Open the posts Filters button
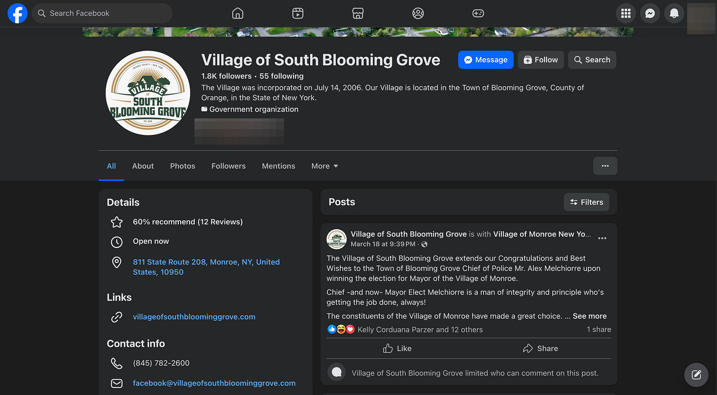 coord(587,202)
